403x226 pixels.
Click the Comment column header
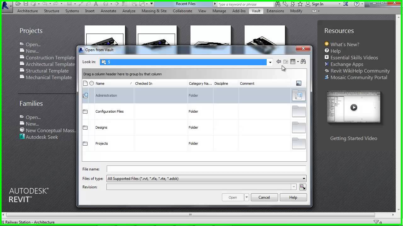[264, 83]
